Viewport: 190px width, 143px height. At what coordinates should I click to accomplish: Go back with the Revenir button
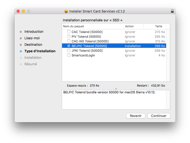[135, 116]
